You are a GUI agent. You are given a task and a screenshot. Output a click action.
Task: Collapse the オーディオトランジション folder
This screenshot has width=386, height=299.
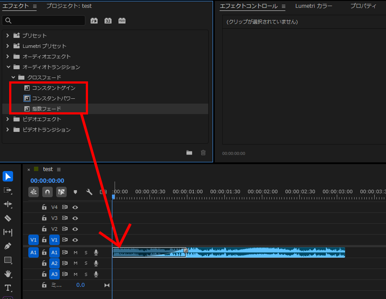pos(7,67)
